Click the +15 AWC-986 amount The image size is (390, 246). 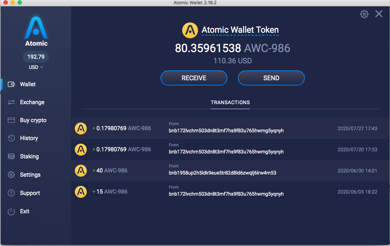pos(110,191)
